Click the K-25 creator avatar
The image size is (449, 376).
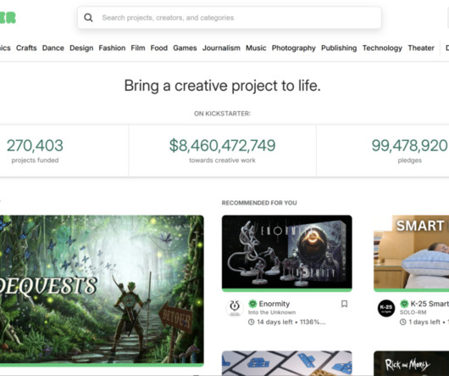click(386, 308)
